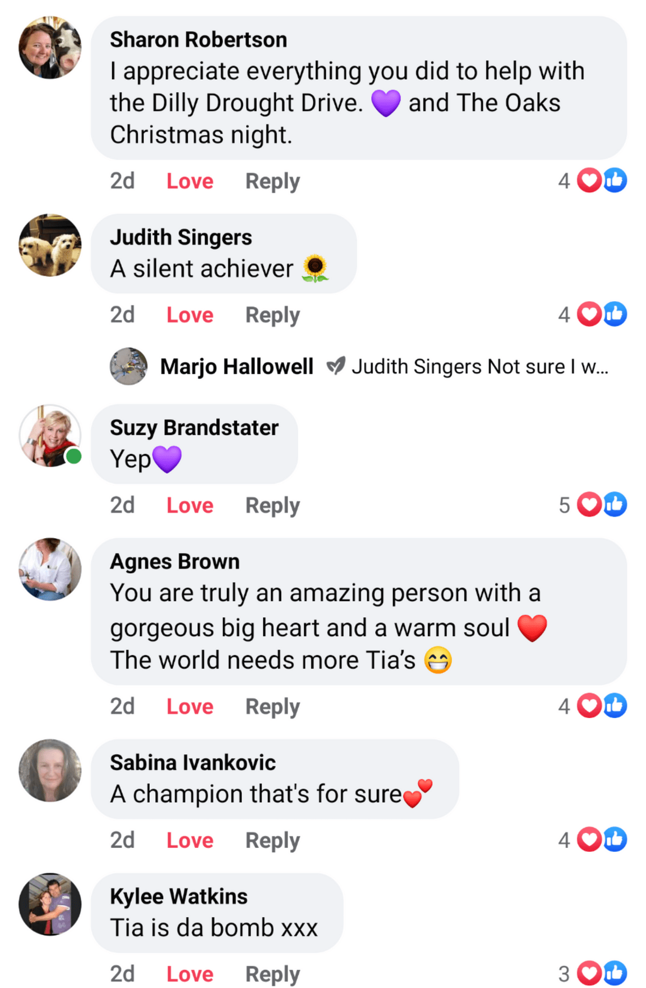Open Sharon Robertson's profile photo
646x988 pixels.
pyautogui.click(x=50, y=47)
